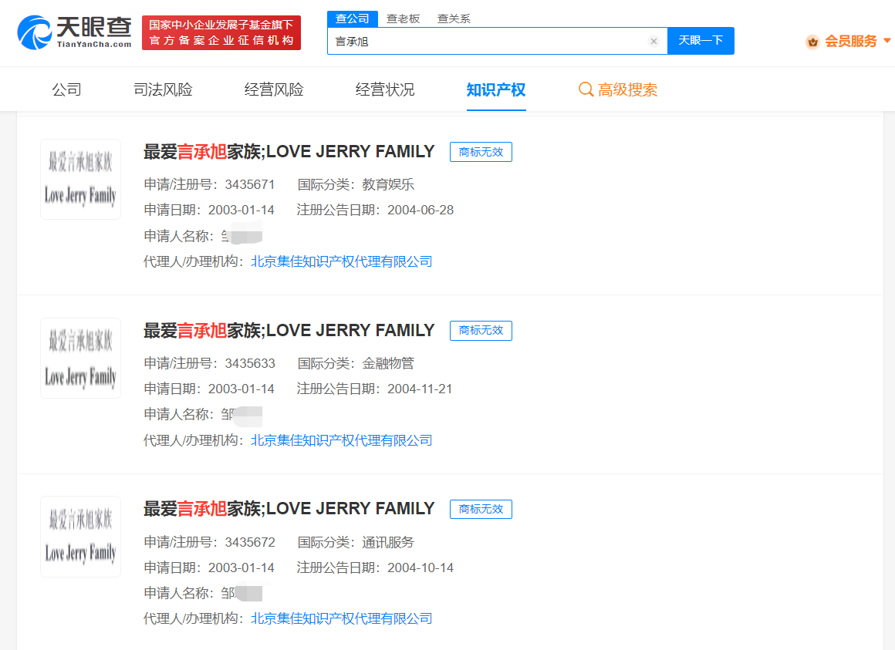Open the 教育娱乐 trademark title link
Screen dimensions: 895x650
(289, 152)
